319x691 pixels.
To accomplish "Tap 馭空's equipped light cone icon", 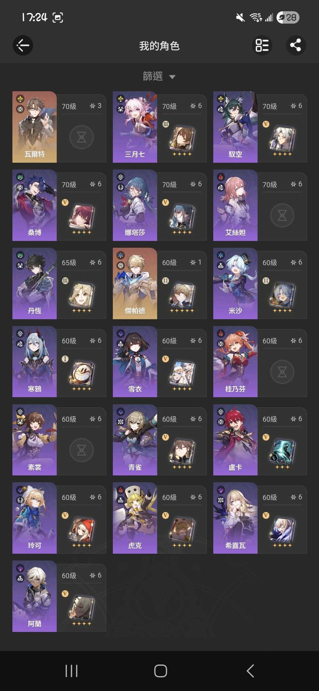I will pos(282,139).
